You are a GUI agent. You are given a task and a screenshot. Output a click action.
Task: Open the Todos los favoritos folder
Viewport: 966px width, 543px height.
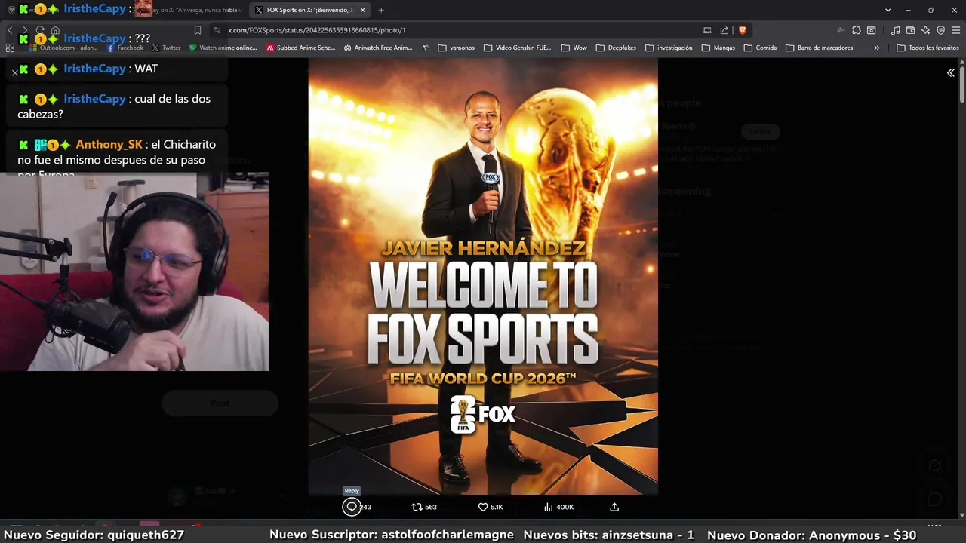pyautogui.click(x=928, y=48)
